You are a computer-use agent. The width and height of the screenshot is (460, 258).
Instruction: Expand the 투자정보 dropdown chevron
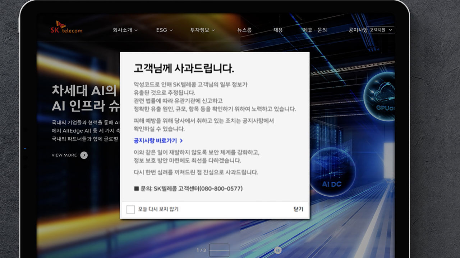click(x=213, y=30)
